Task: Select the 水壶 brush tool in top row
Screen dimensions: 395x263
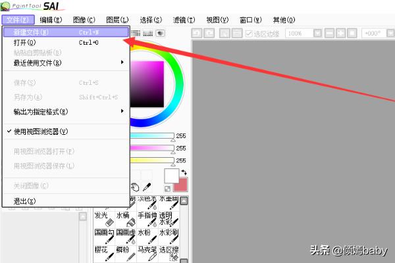Action: tap(169, 203)
